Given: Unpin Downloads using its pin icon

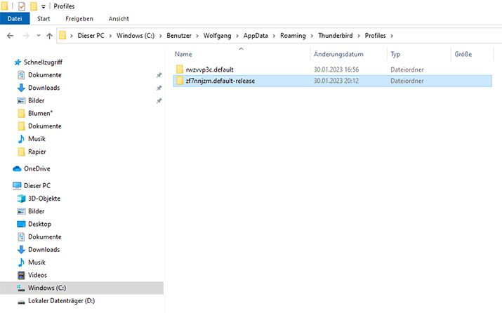Looking at the screenshot, I should click(159, 88).
